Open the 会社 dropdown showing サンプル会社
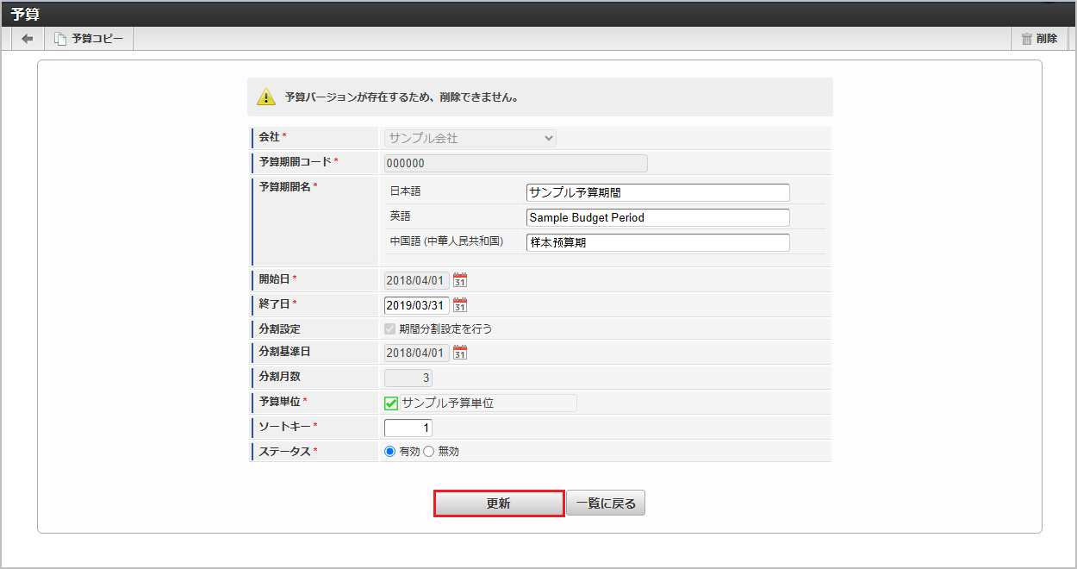Image resolution: width=1077 pixels, height=569 pixels. pyautogui.click(x=470, y=138)
